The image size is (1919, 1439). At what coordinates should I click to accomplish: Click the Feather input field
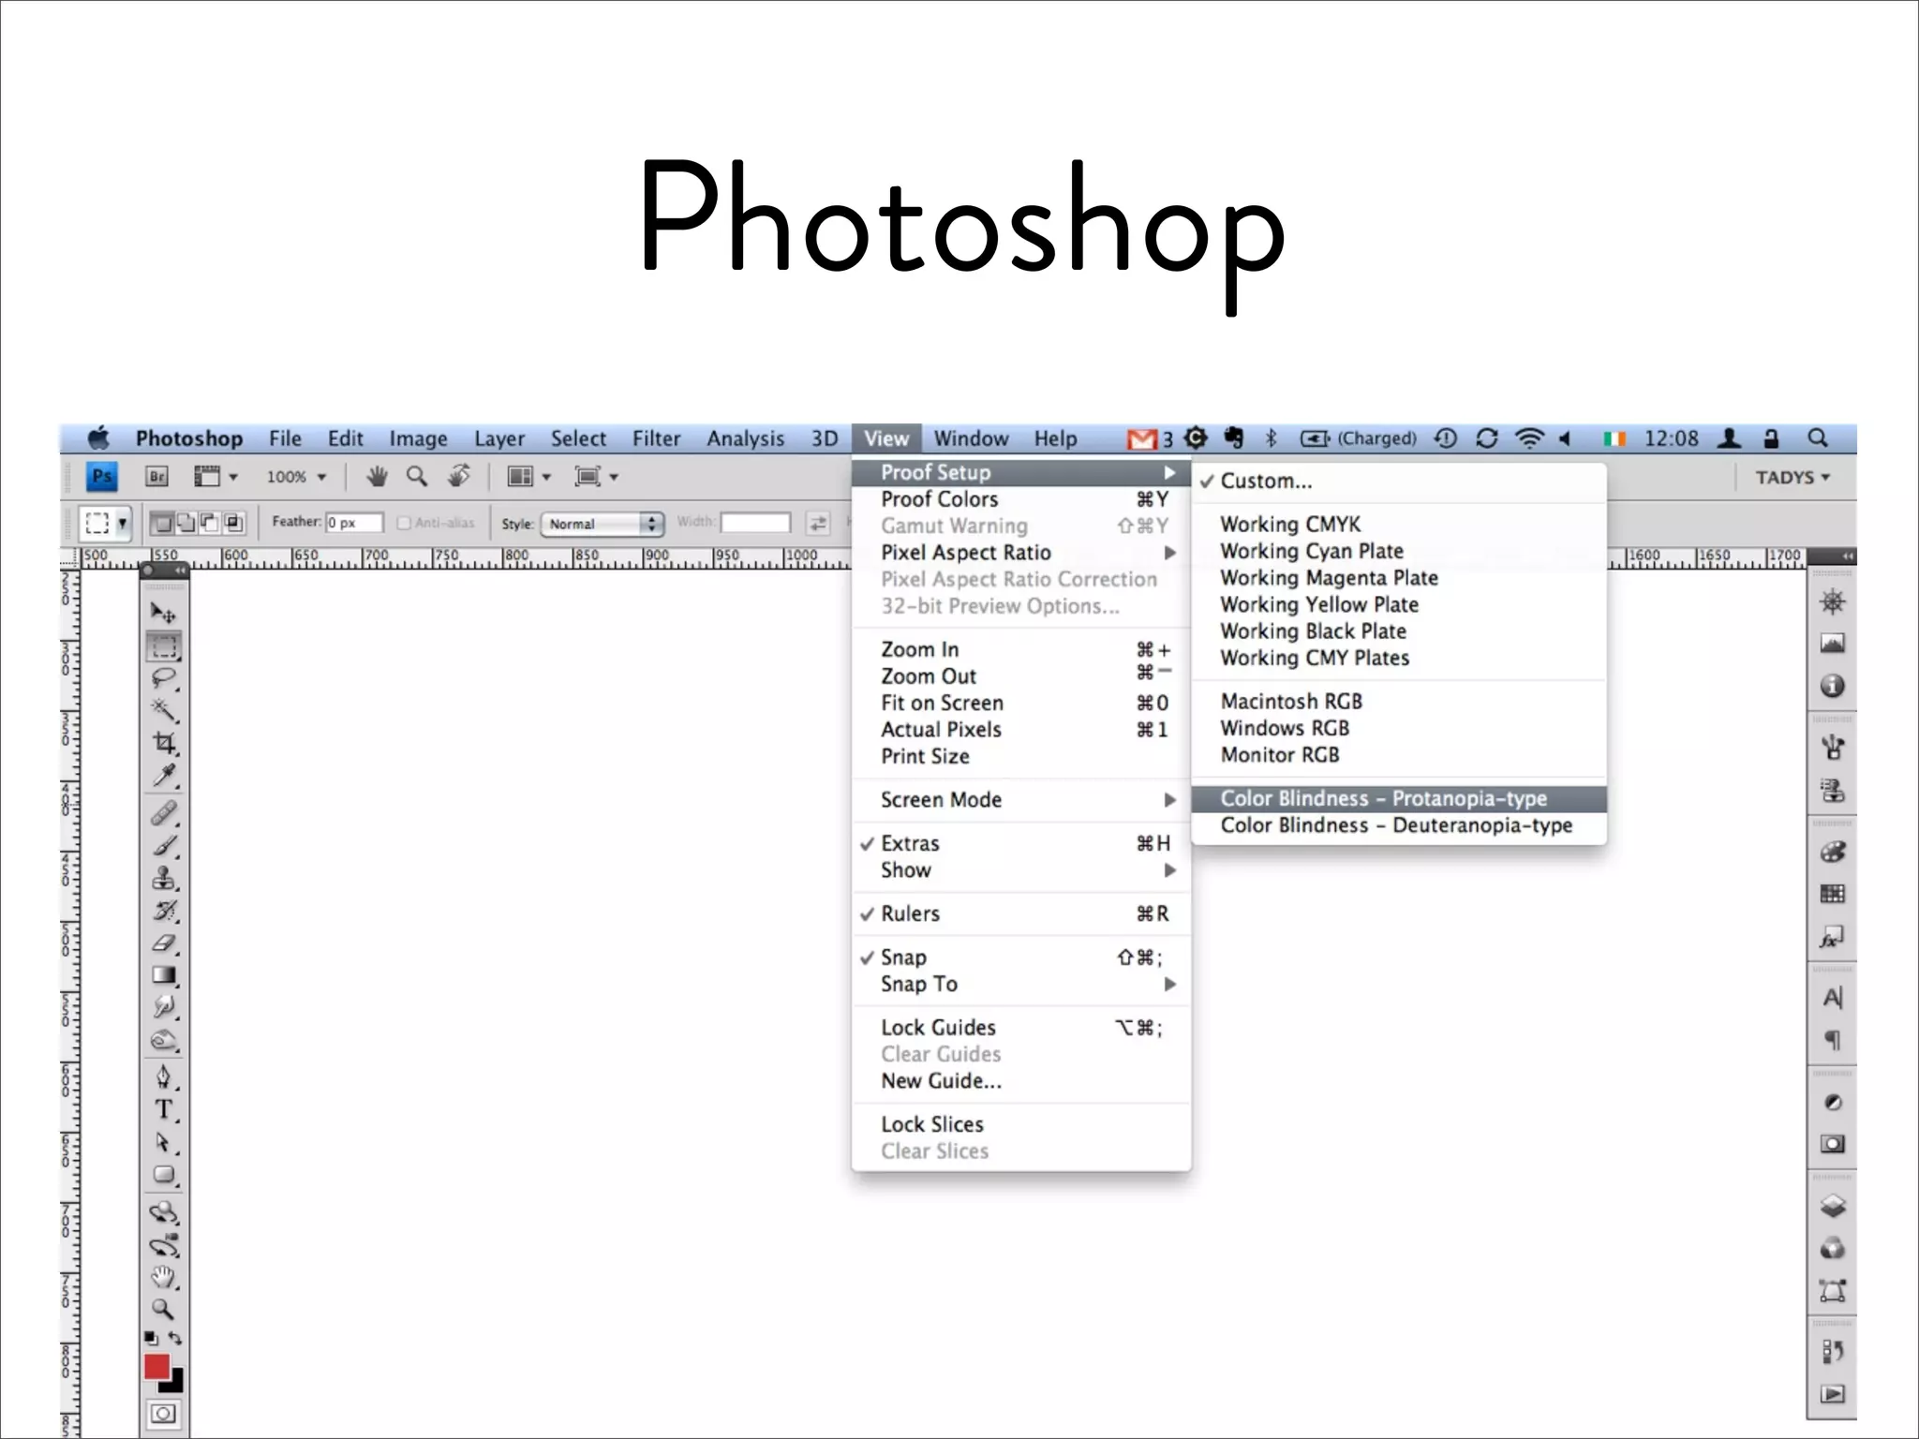click(354, 523)
